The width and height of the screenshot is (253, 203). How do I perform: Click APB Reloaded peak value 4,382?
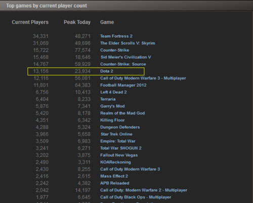(84, 183)
